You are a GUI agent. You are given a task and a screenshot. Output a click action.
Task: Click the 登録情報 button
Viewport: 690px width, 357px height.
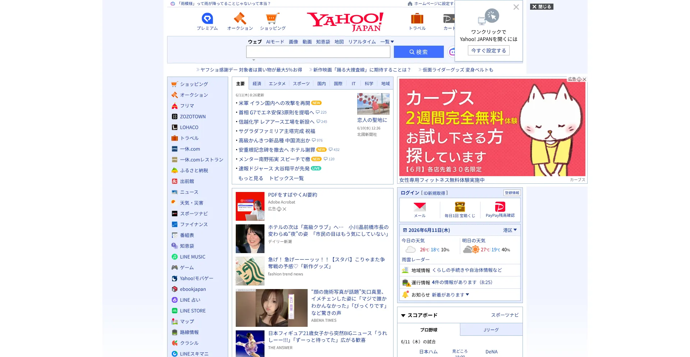pyautogui.click(x=512, y=193)
